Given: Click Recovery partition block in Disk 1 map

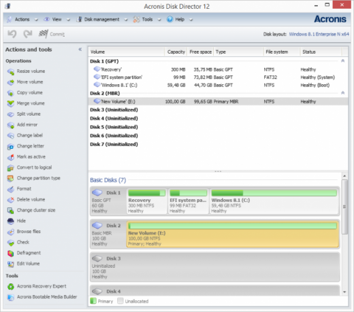Looking at the screenshot, I should coord(147,201).
